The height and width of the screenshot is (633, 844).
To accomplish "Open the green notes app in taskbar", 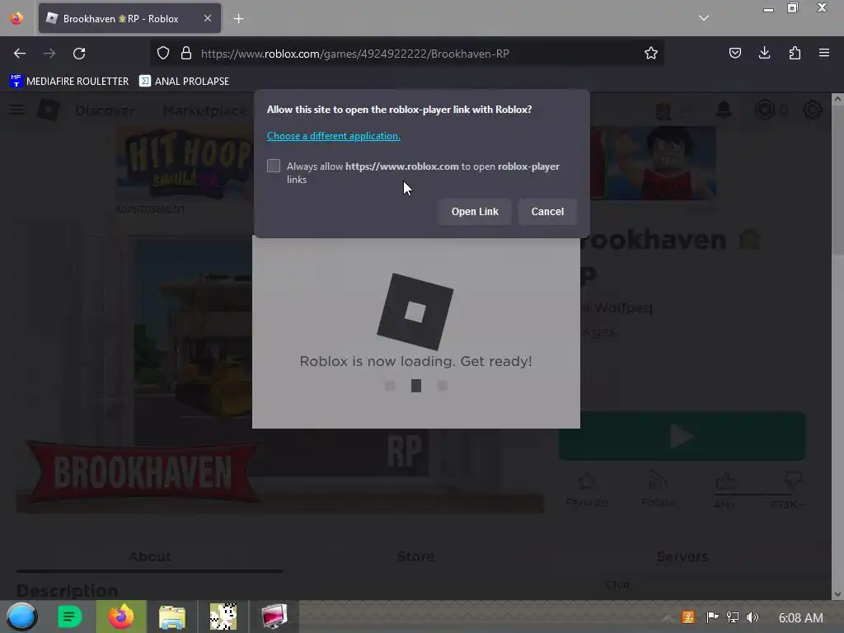I will point(69,617).
